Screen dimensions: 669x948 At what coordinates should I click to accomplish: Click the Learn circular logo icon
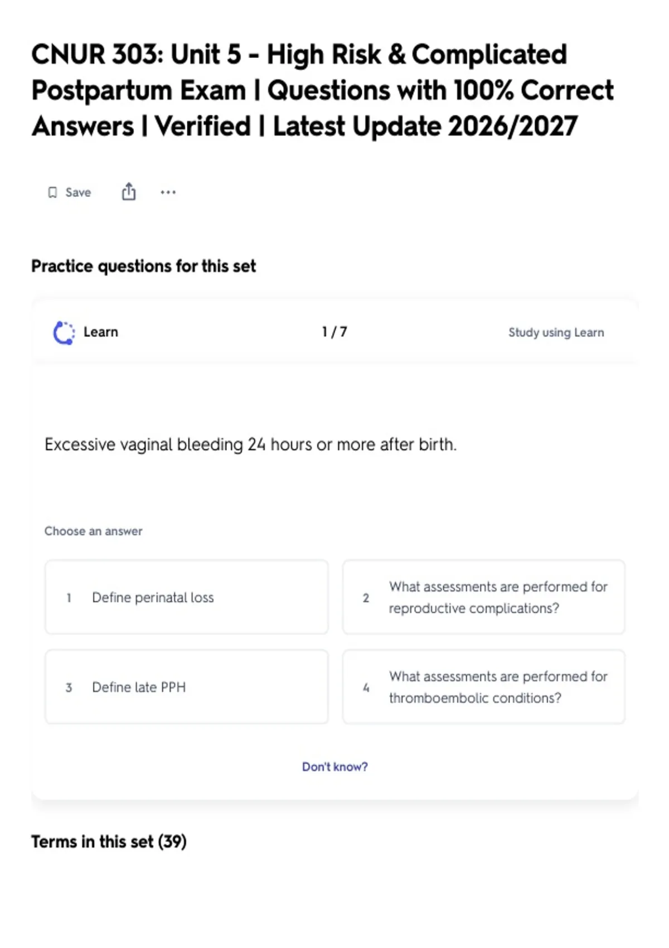(x=64, y=333)
